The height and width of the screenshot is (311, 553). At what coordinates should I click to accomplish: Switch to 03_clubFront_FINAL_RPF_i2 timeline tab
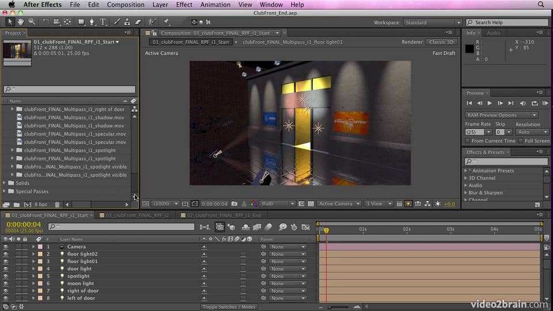point(137,215)
